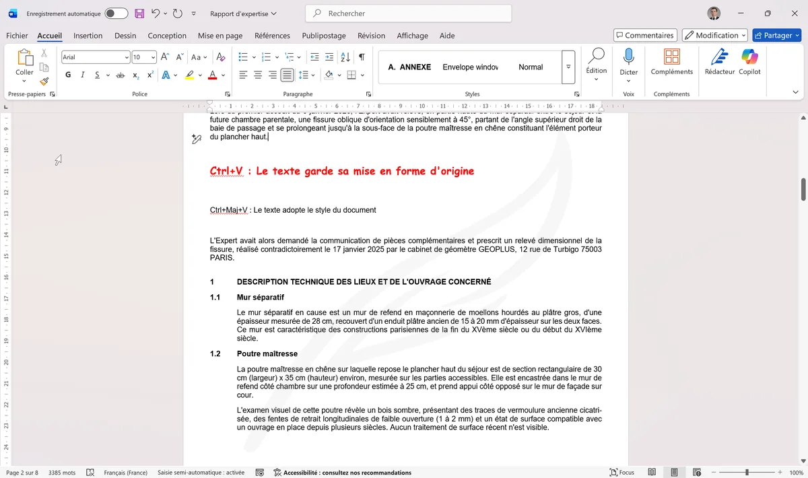Viewport: 808px width, 478px height.
Task: Switch to the Révision ribbon tab
Action: point(371,36)
